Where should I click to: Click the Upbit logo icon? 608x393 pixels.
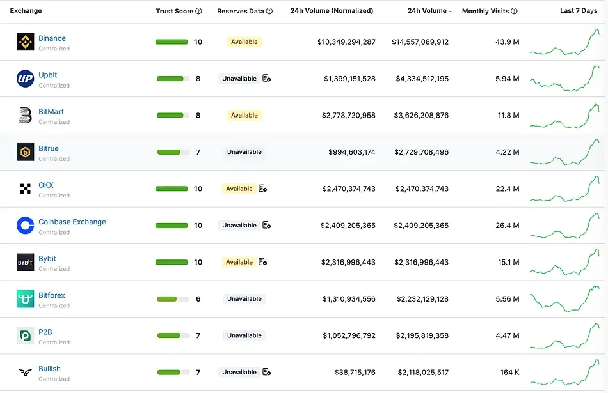tap(25, 79)
